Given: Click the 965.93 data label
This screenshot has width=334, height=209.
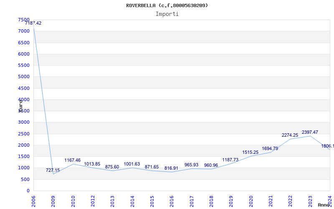Looking at the screenshot, I should 191,165.
